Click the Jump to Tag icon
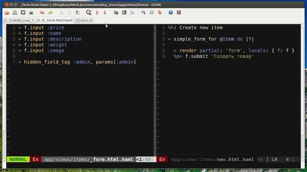This screenshot has height=172, width=307. (x=160, y=13)
